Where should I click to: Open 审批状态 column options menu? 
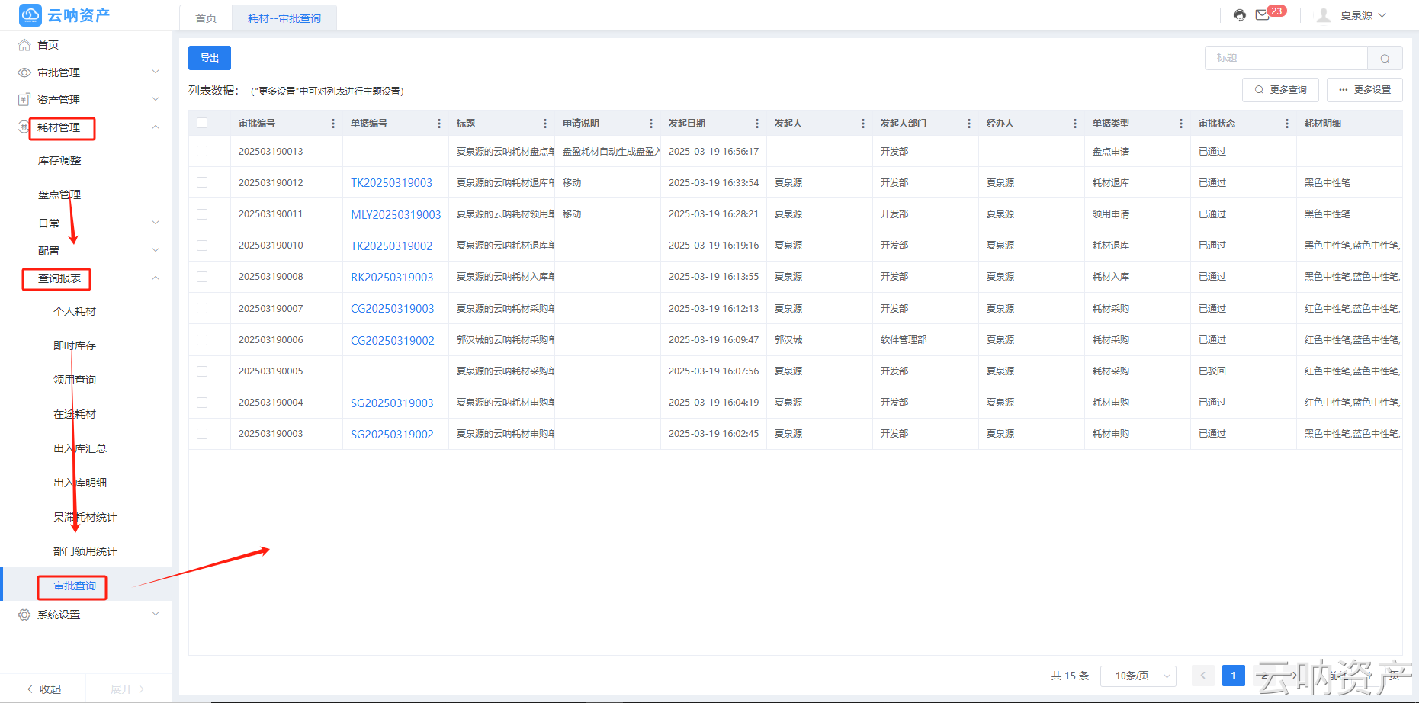coord(1287,124)
